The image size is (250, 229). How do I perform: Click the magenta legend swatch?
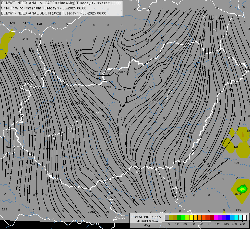(x=216, y=218)
